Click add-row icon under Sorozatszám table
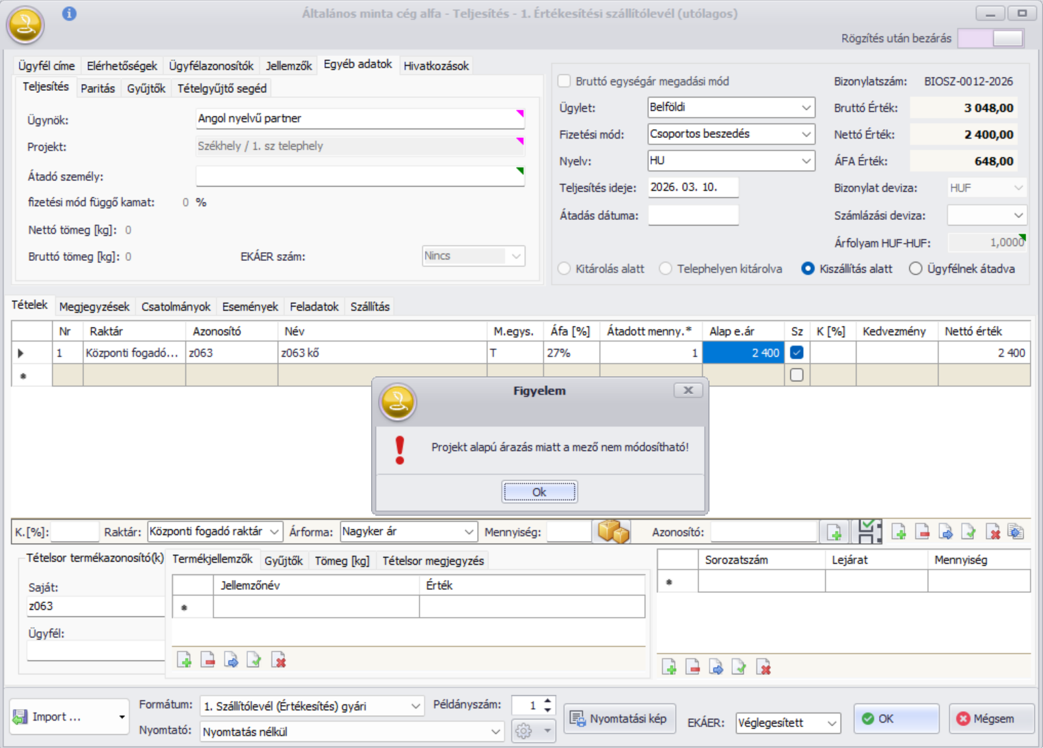The image size is (1043, 748). pos(669,667)
